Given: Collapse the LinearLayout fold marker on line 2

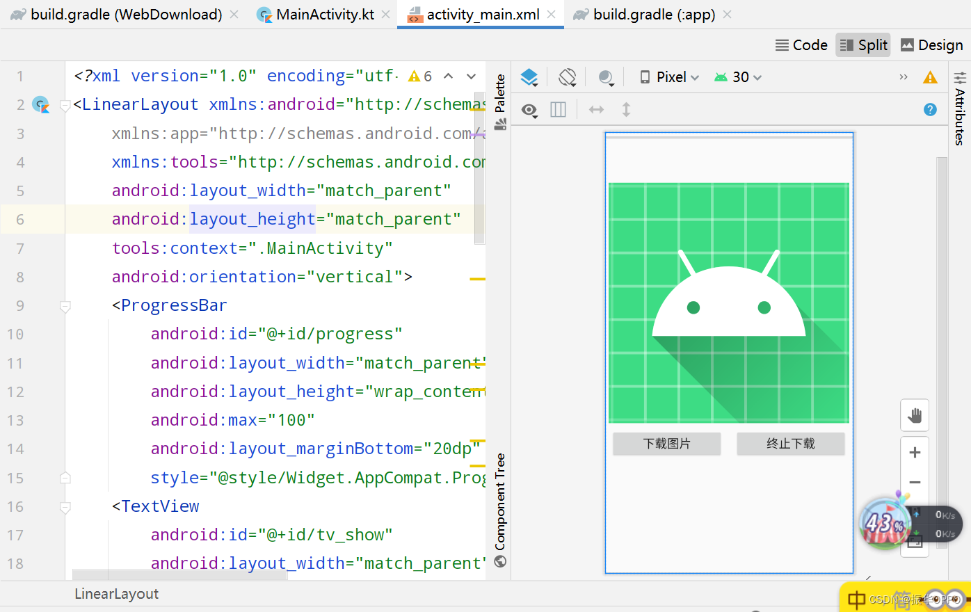Looking at the screenshot, I should 65,106.
